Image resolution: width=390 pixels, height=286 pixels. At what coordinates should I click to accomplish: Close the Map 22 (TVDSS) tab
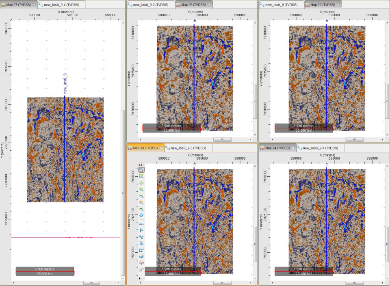coord(338,5)
